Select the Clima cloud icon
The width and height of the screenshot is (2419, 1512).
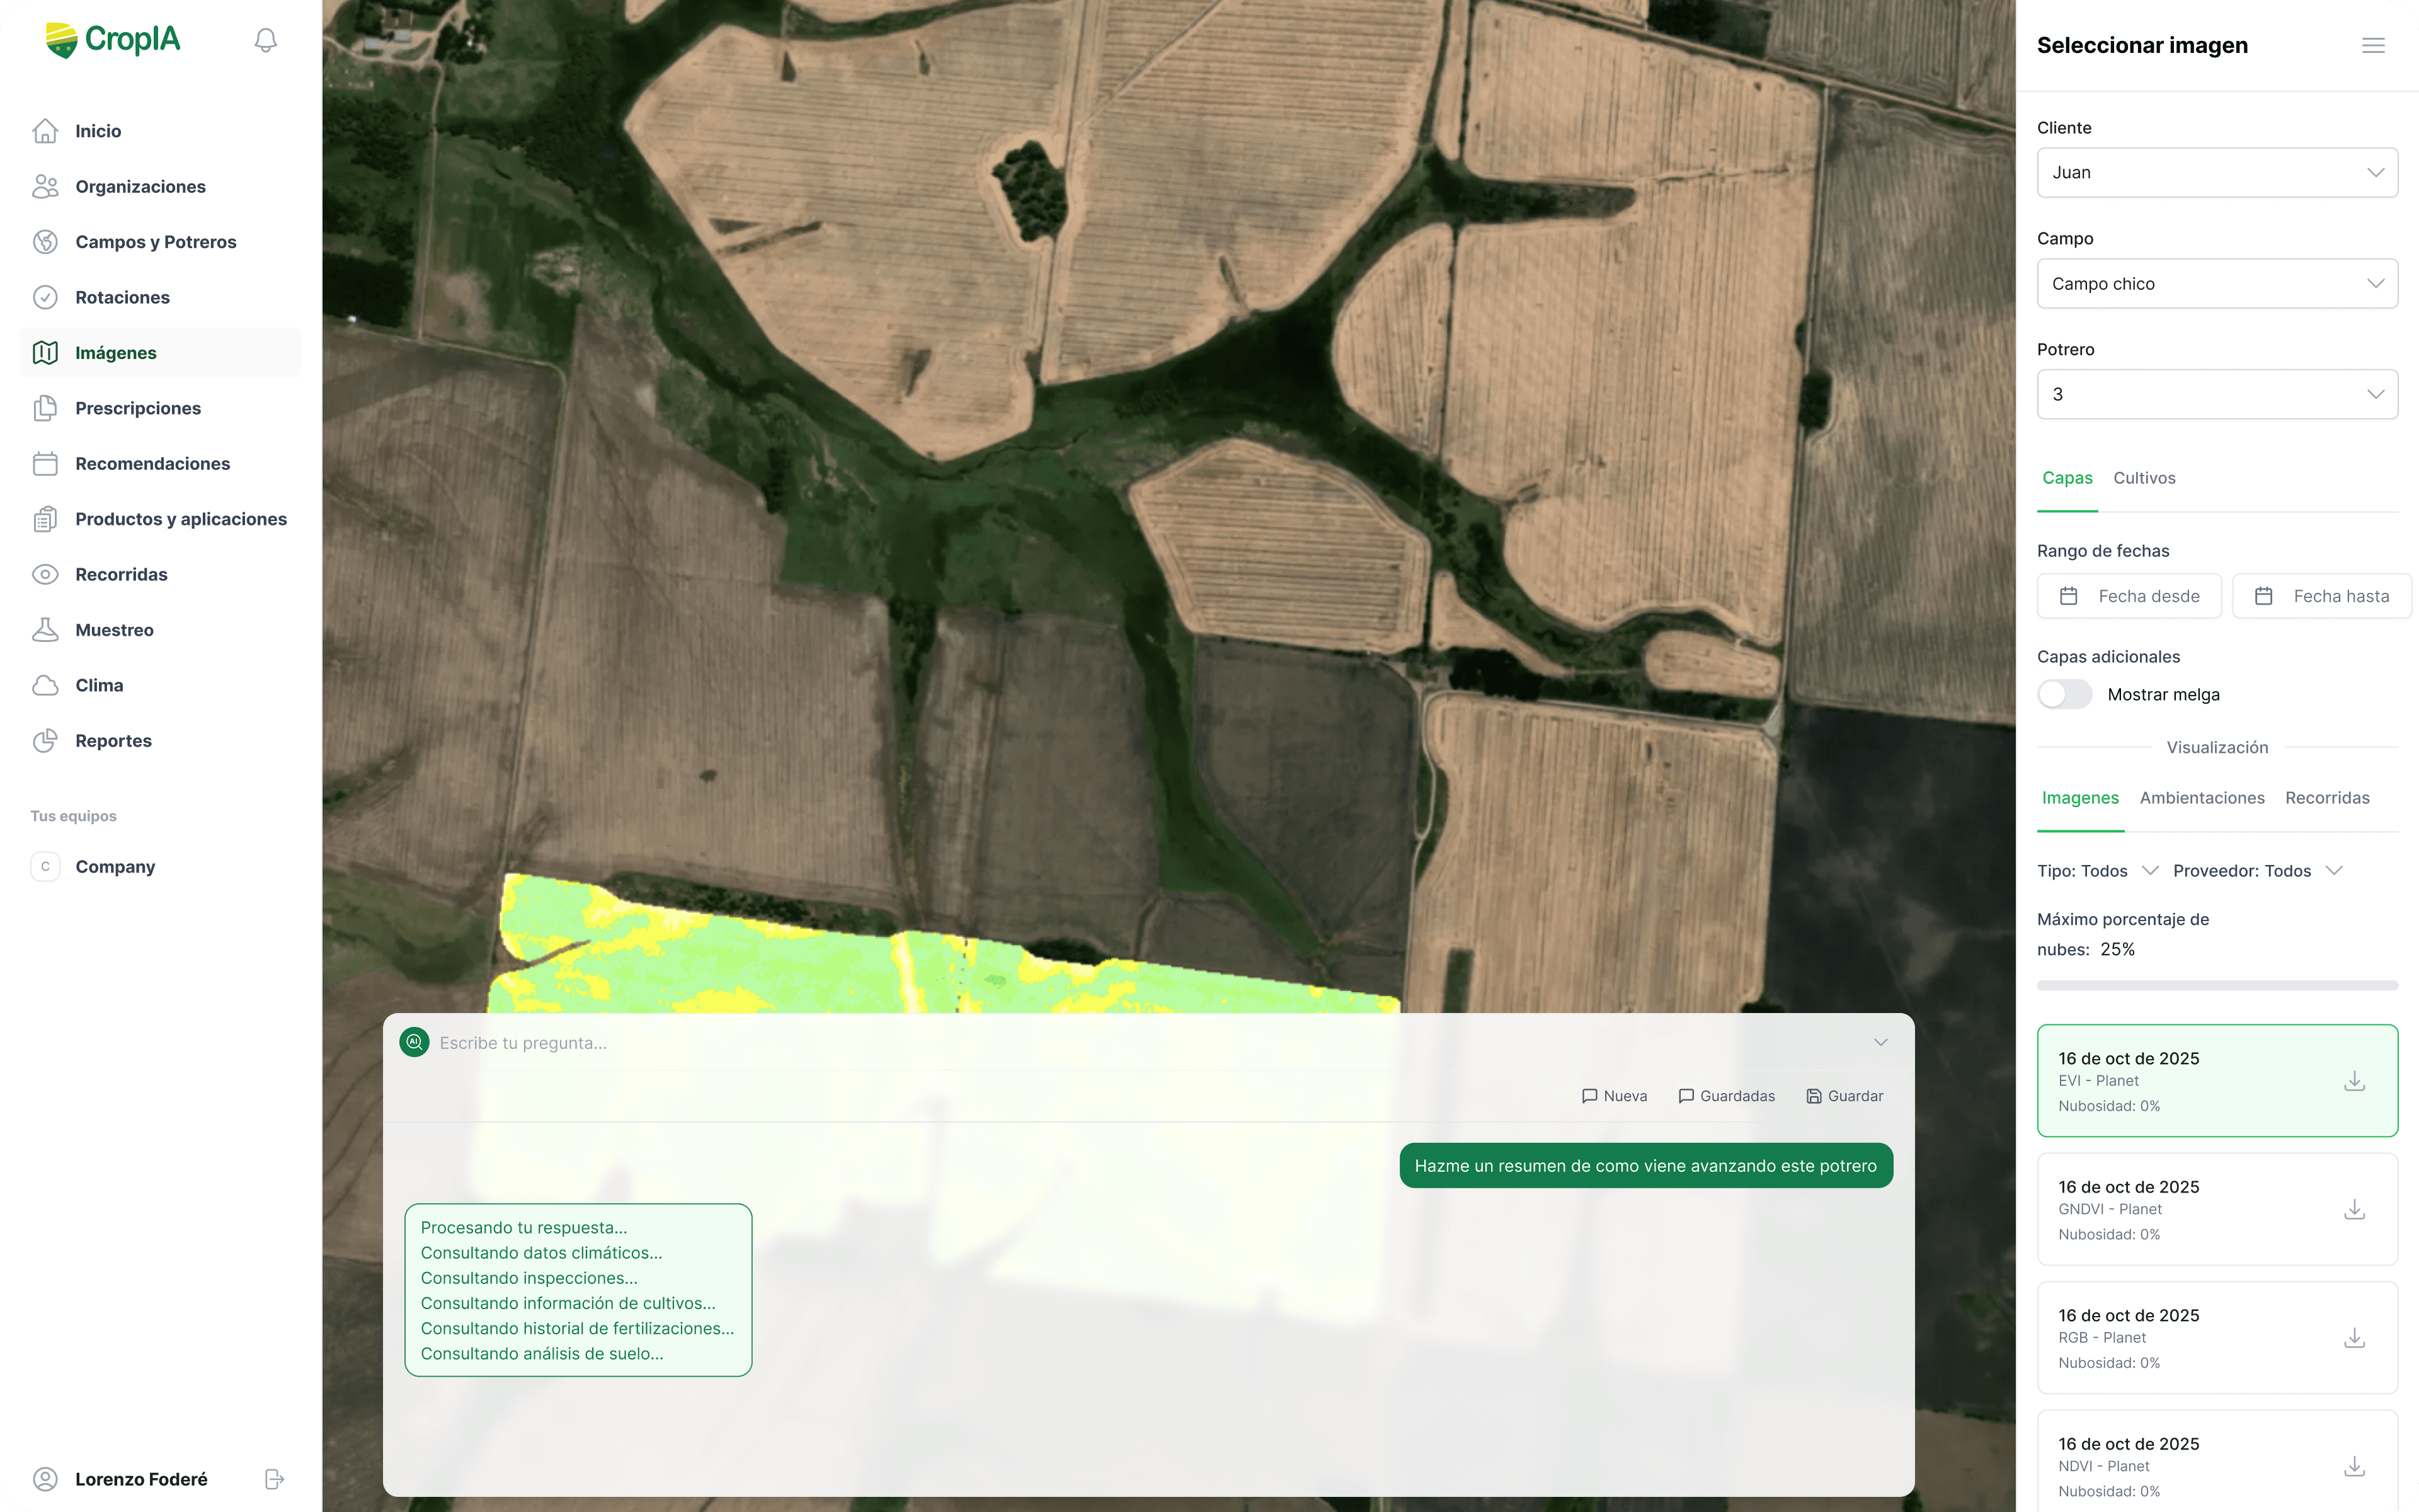(x=46, y=685)
